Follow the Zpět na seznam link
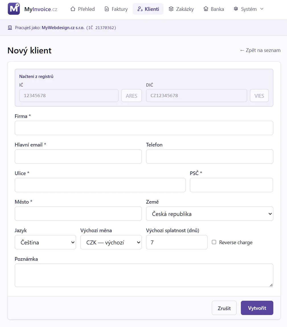 [x=260, y=51]
